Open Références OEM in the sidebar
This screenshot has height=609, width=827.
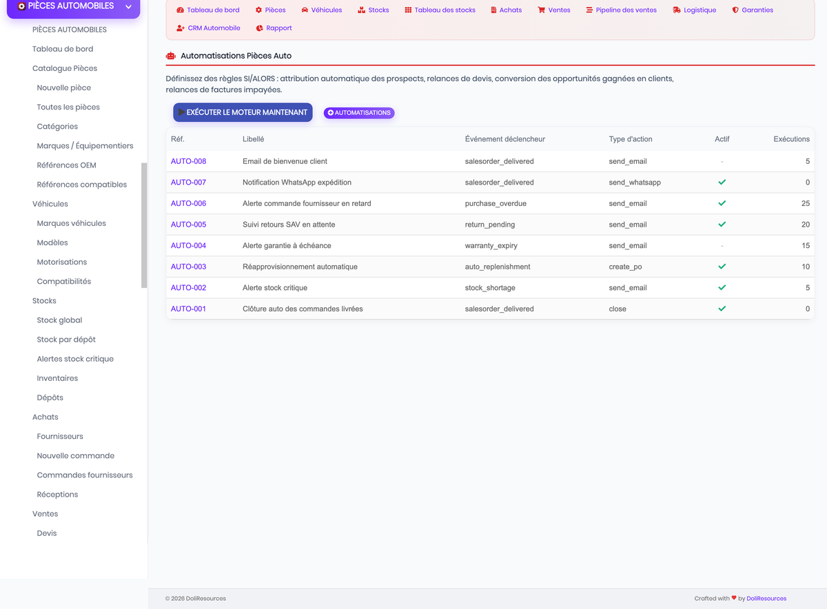67,165
